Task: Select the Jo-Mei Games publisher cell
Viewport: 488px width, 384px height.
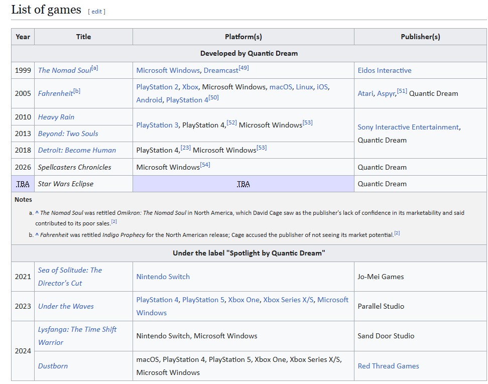Action: click(x=420, y=277)
